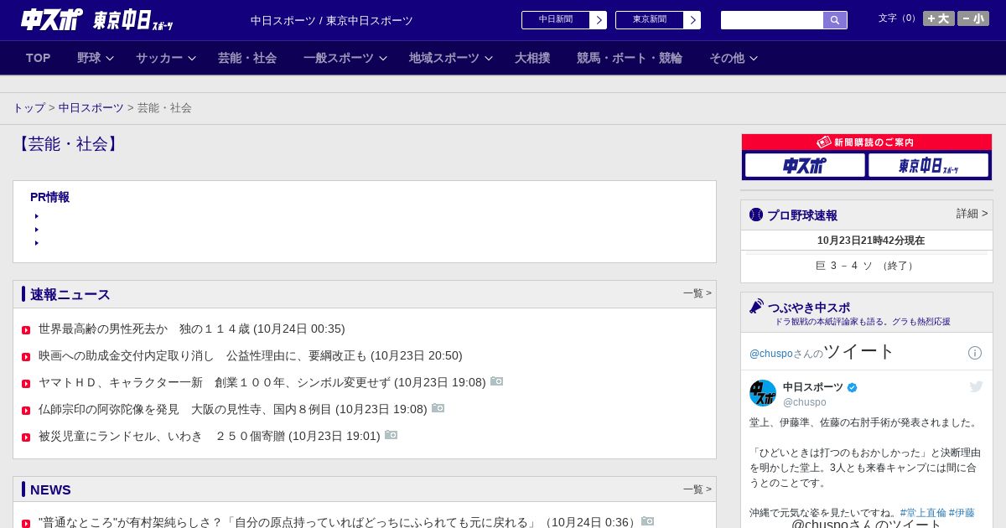
Task: Open the 大相撲 menu item
Action: (532, 58)
